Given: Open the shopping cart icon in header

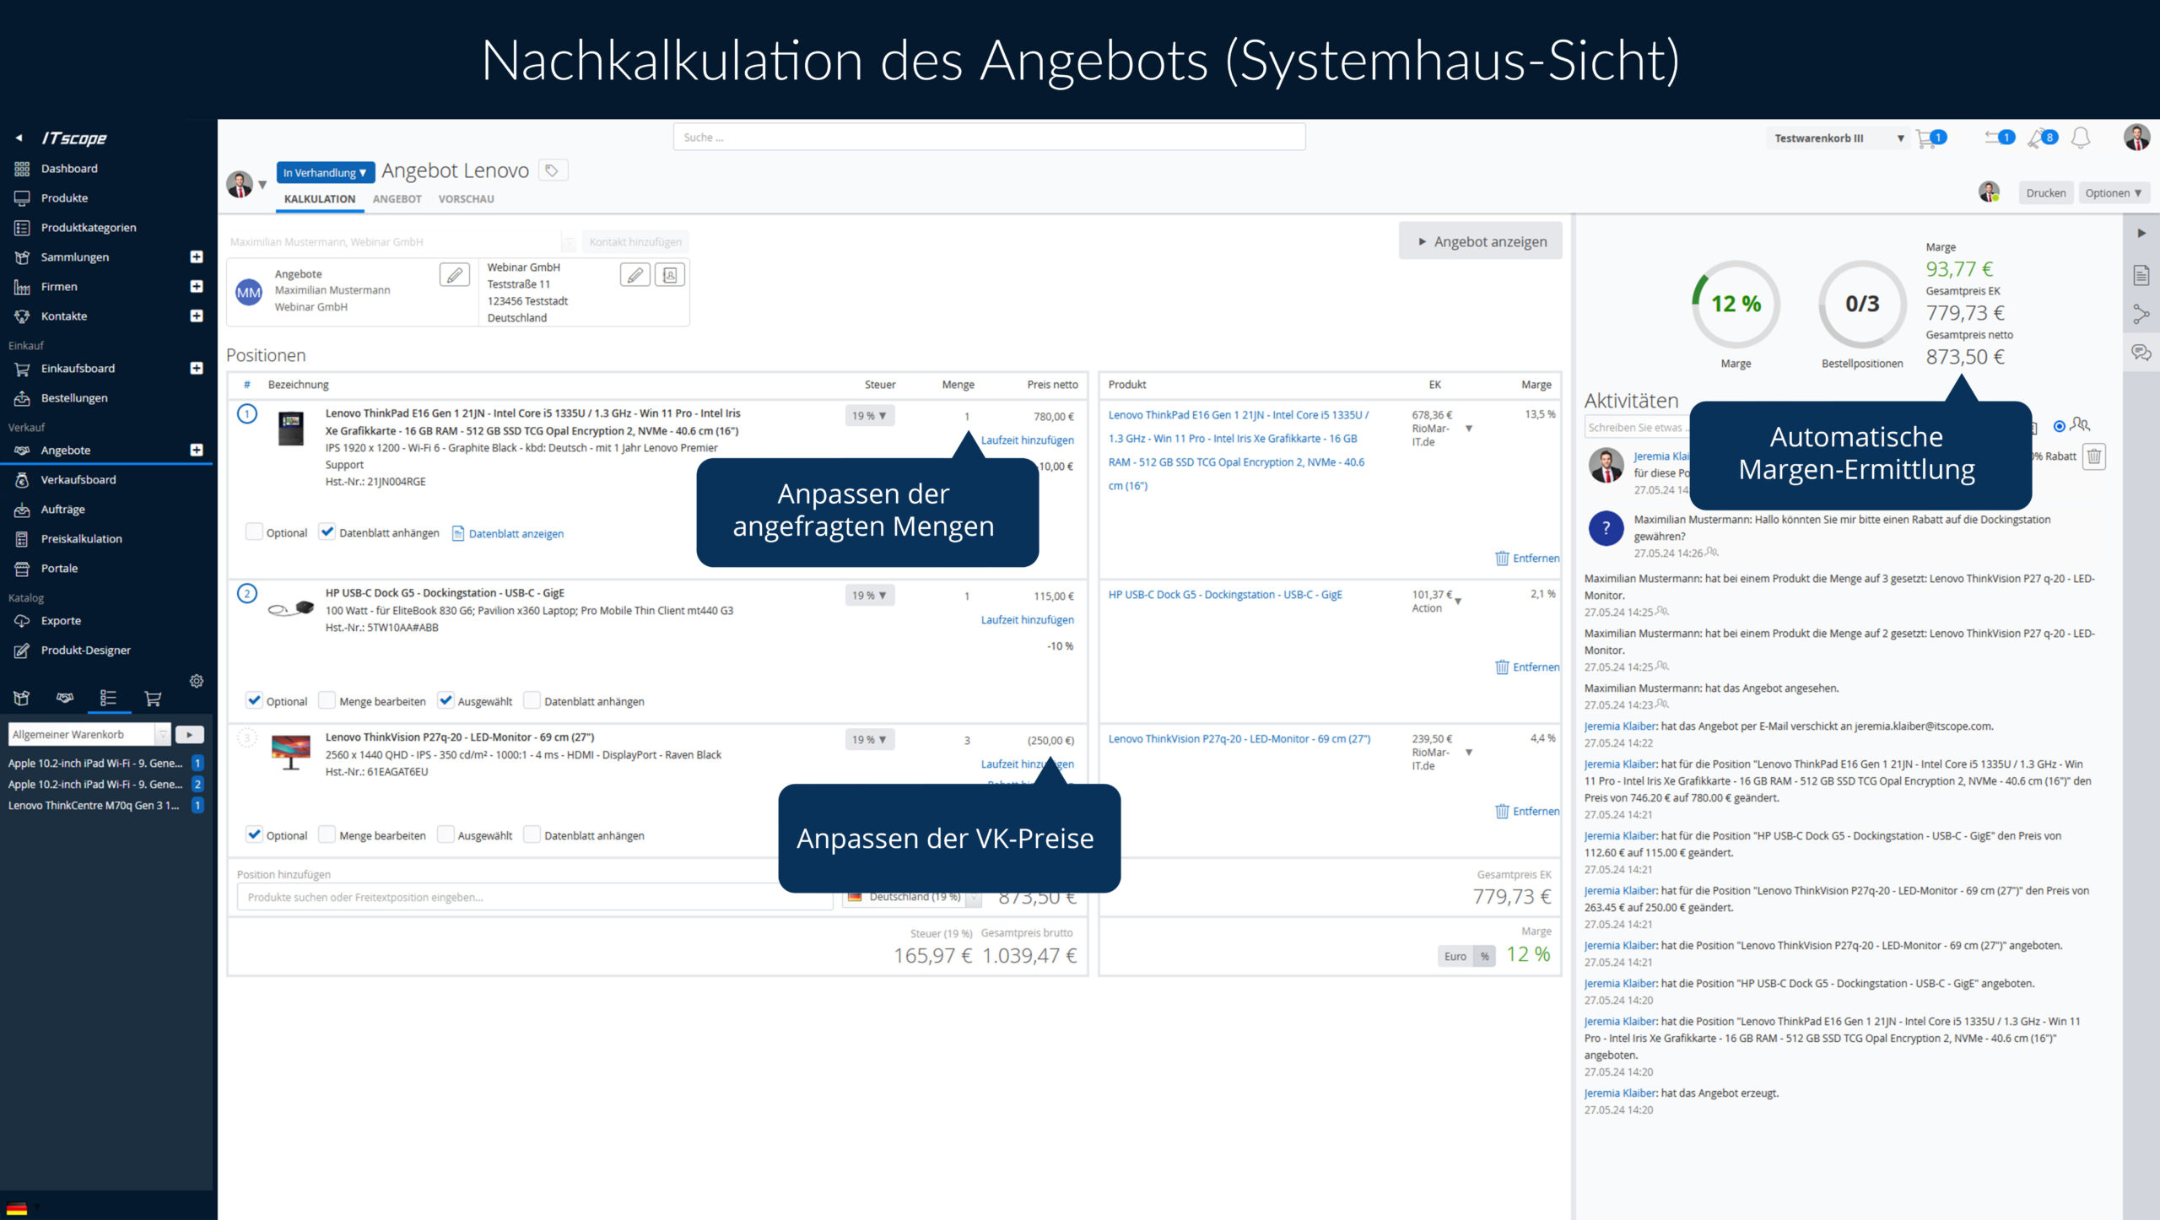Looking at the screenshot, I should 1926,138.
